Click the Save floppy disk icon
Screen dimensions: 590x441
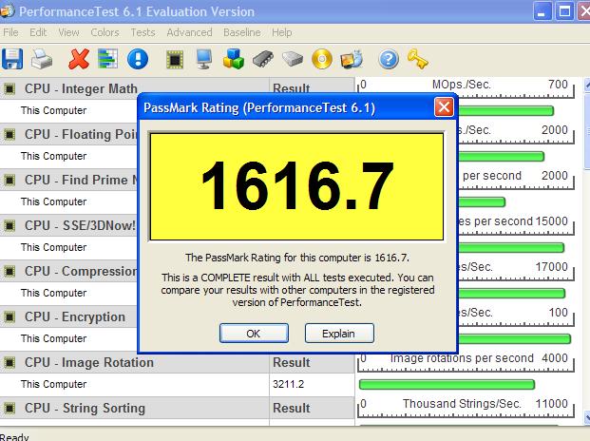12,59
